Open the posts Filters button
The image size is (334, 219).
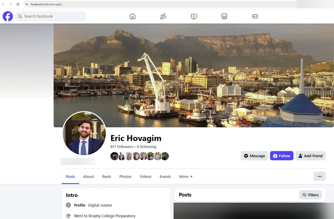click(x=310, y=195)
